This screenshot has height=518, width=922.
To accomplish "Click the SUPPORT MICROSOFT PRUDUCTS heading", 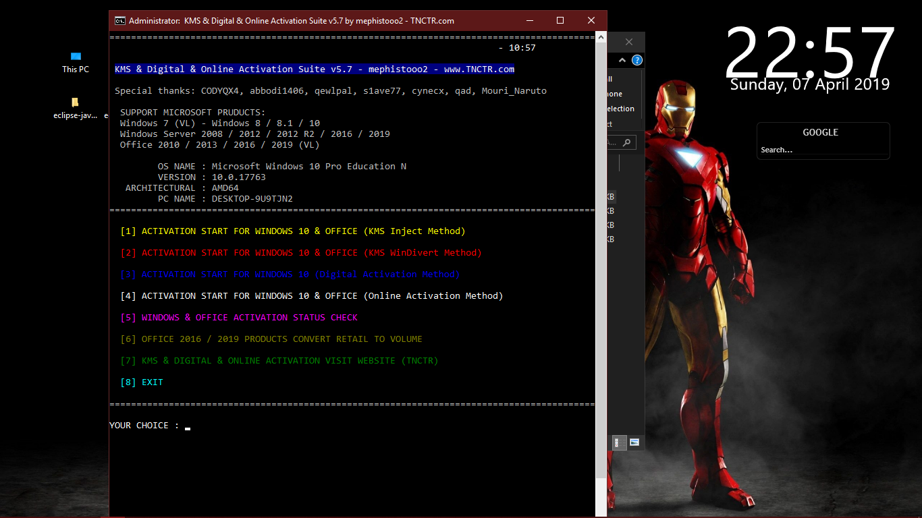I will [x=193, y=113].
